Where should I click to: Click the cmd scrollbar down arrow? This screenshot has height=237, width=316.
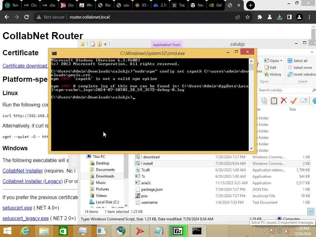click(x=251, y=148)
